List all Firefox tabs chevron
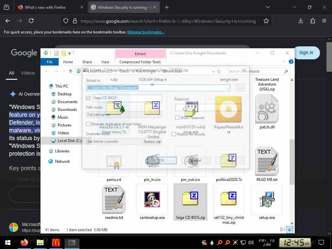Viewport: 332px width, 249px height. tap(267, 7)
